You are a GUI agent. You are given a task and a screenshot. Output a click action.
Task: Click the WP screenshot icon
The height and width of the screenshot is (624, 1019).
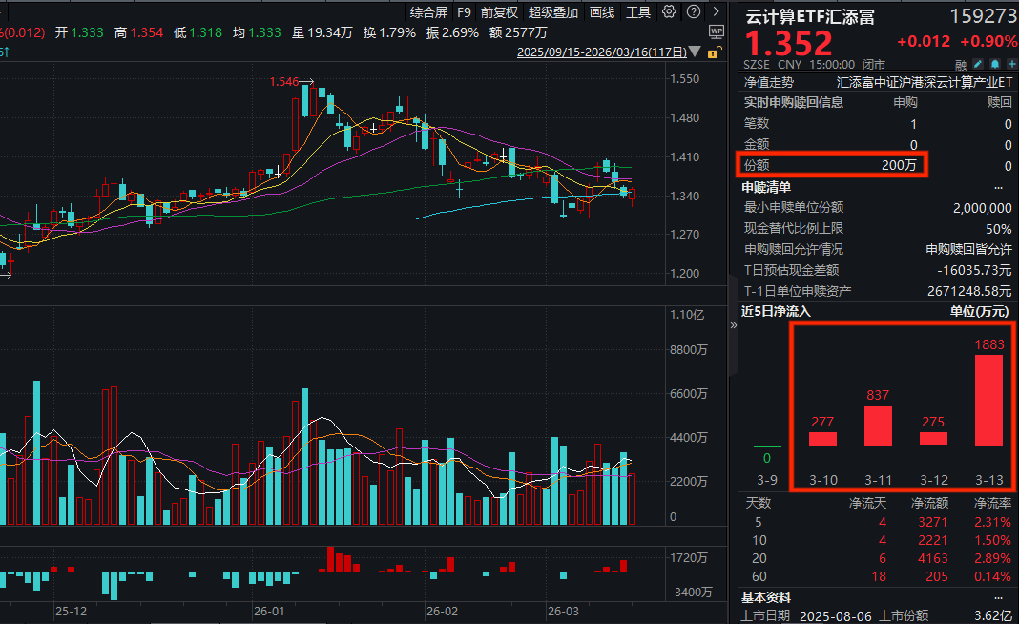point(717,31)
